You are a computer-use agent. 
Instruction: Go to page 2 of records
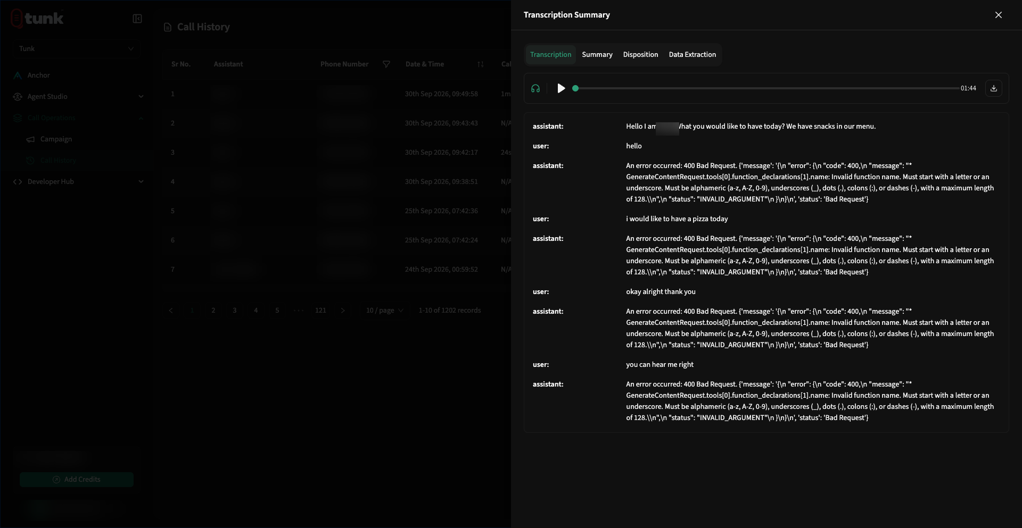click(x=213, y=311)
